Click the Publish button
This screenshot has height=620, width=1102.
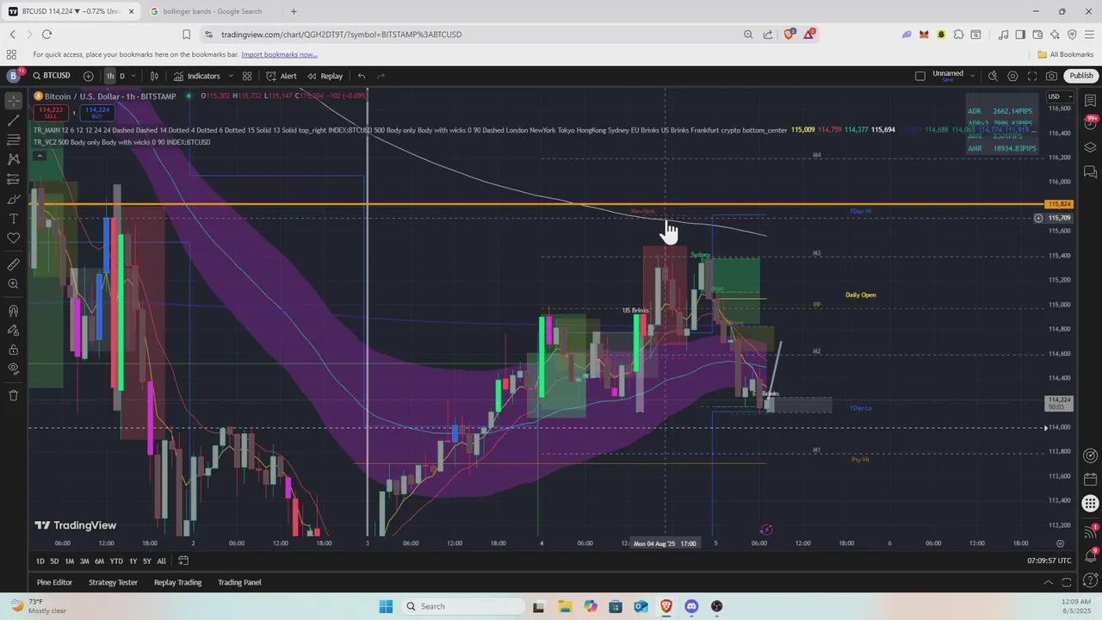point(1080,76)
